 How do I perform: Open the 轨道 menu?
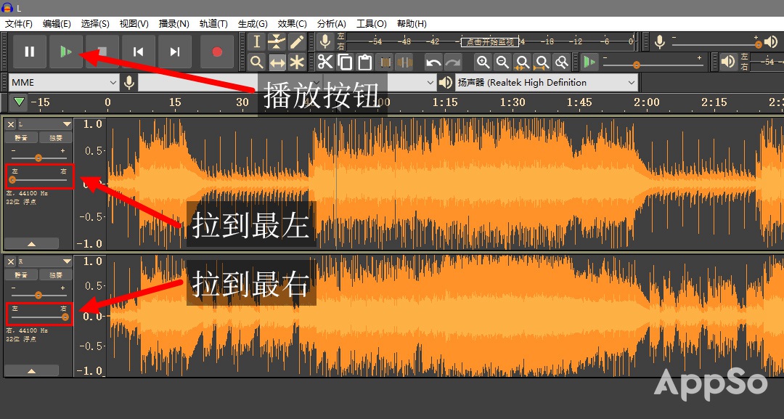(213, 23)
